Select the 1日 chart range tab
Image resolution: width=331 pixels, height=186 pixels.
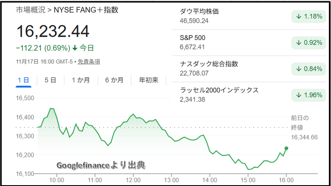click(23, 80)
